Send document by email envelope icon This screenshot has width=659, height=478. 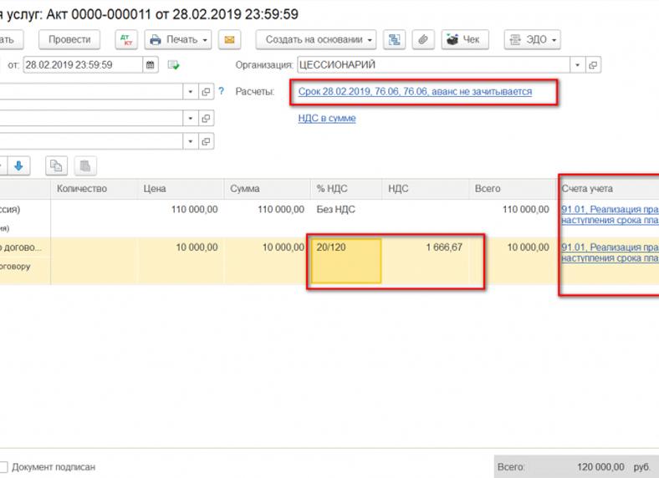[229, 39]
